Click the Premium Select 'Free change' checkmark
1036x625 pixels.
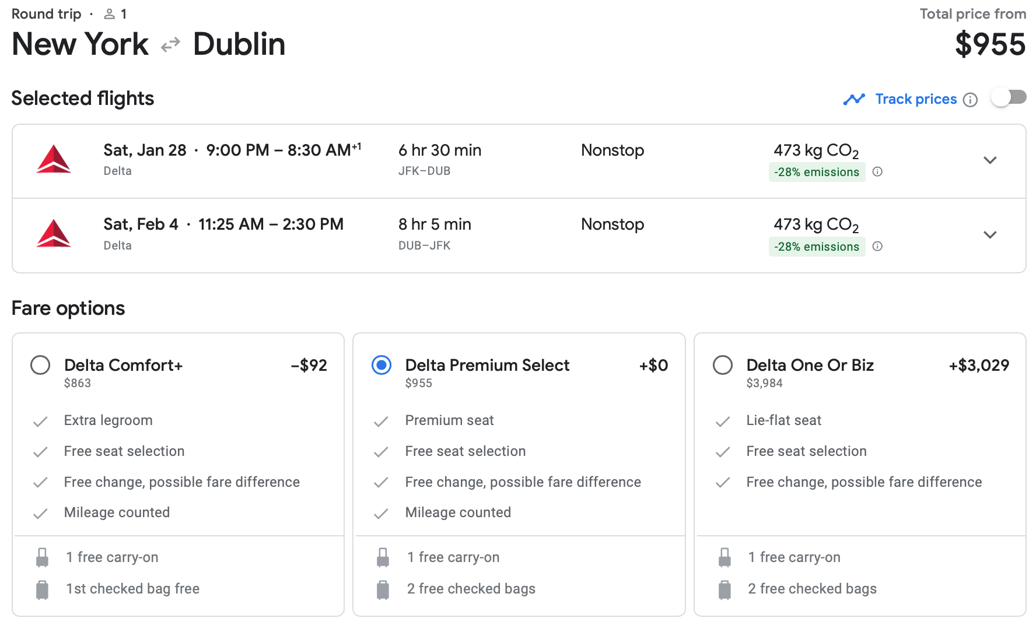click(381, 483)
